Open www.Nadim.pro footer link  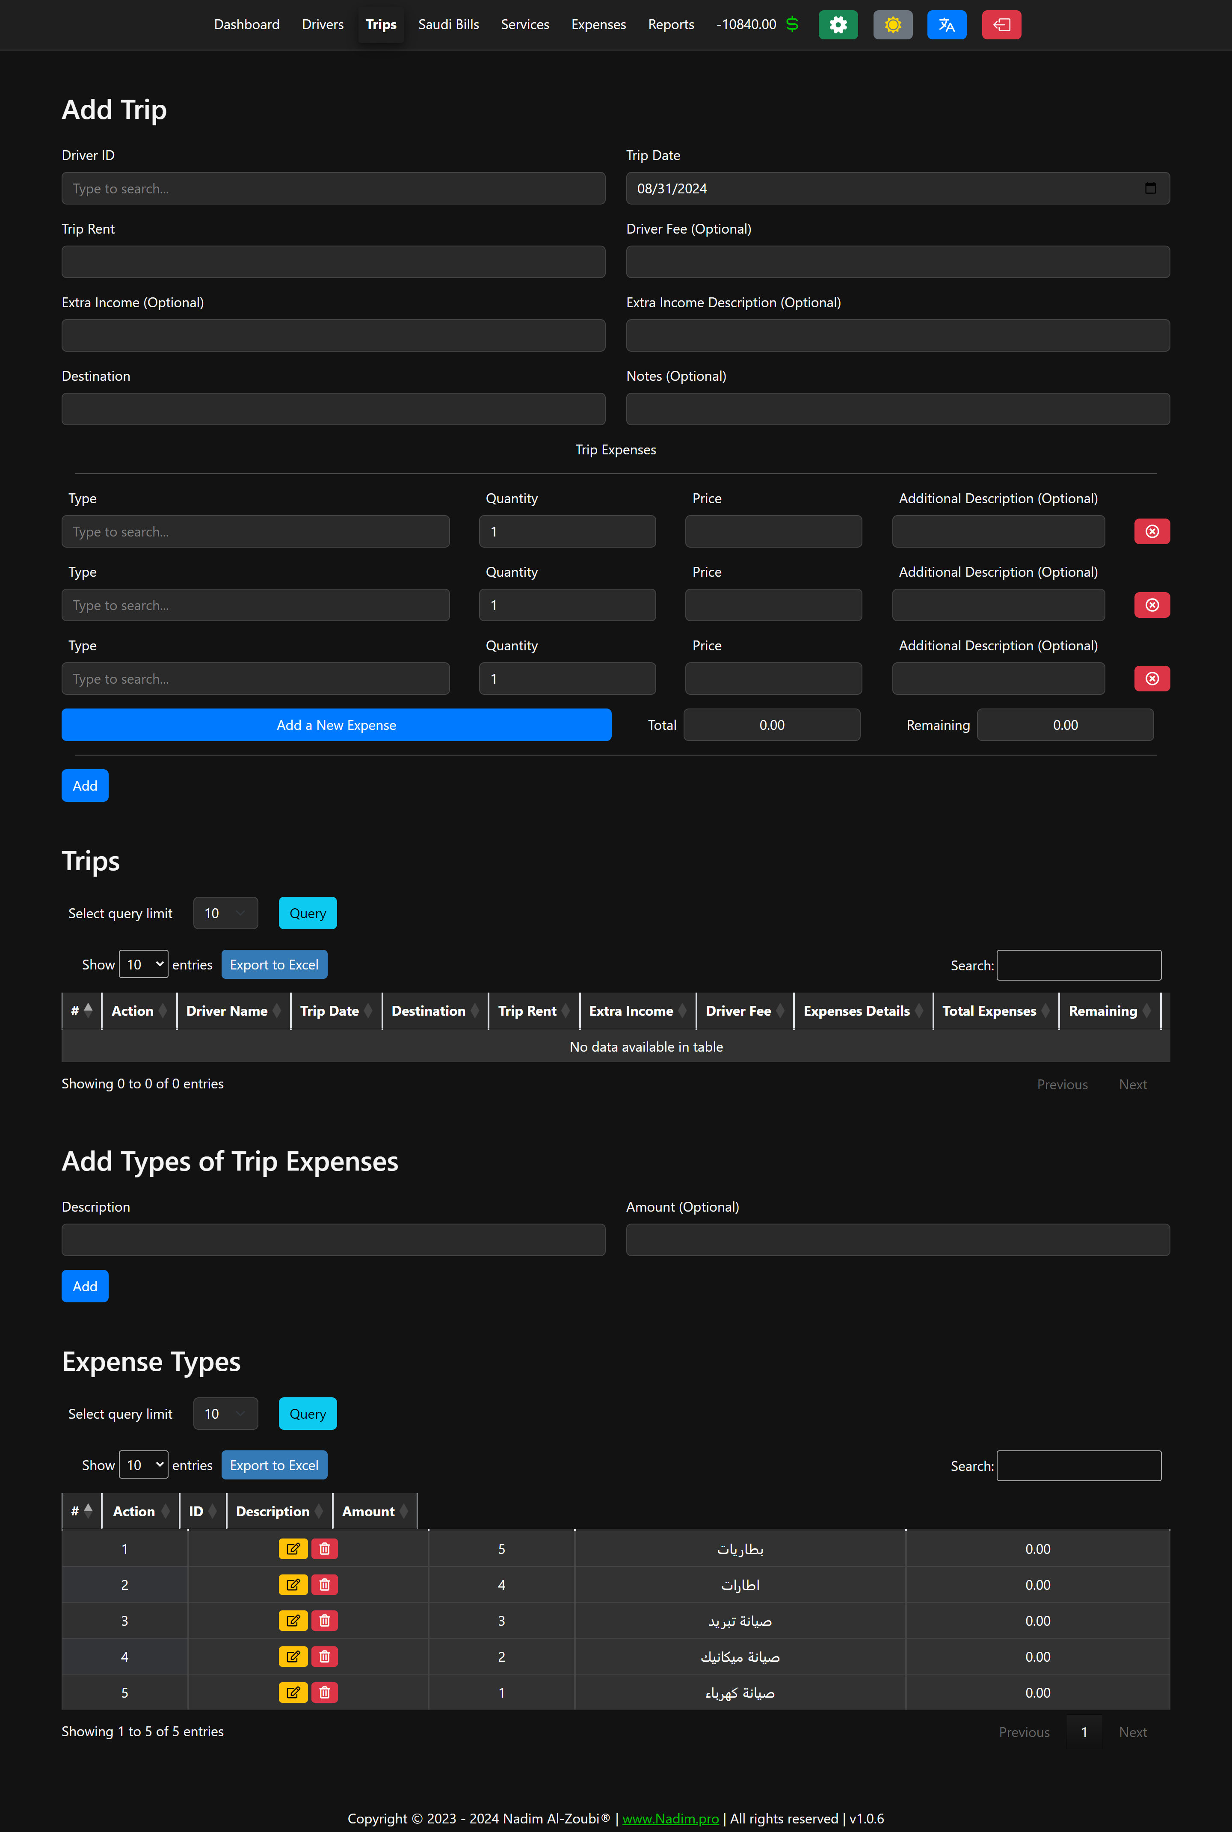[x=670, y=1819]
